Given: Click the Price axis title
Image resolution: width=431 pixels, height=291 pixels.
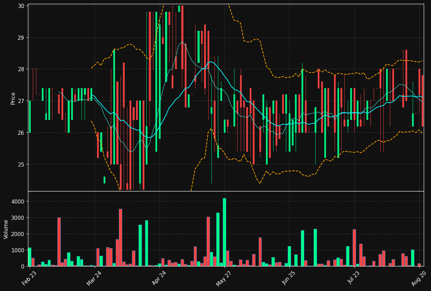Looking at the screenshot, I should 13,98.
